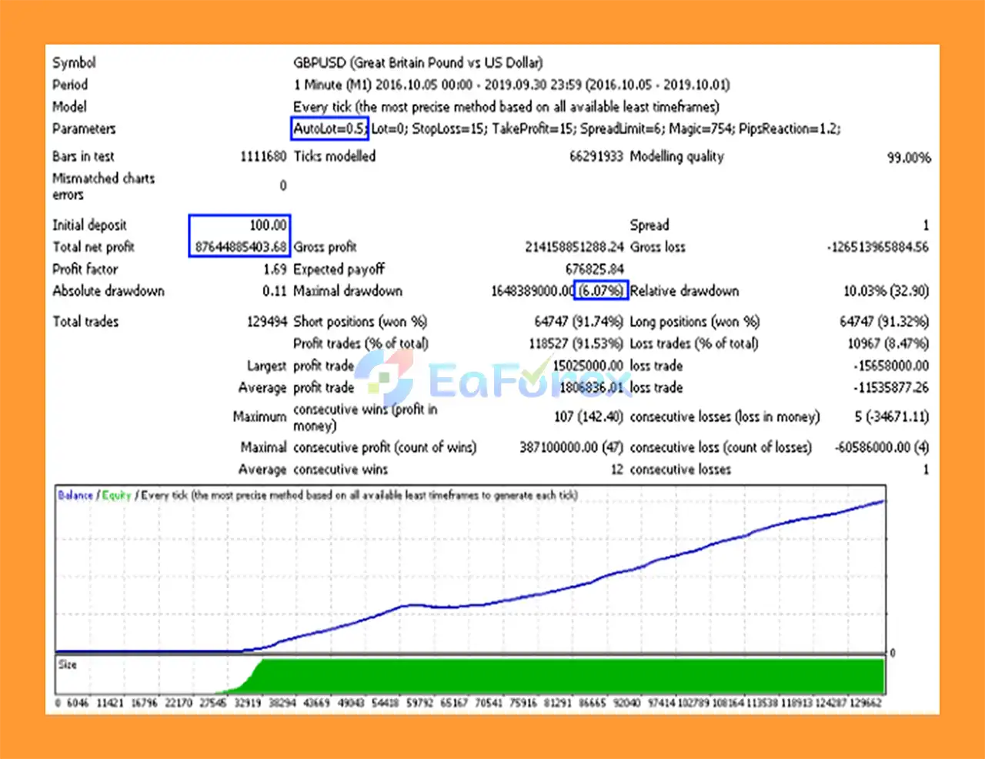Screen dimensions: 985x759
Task: Click the green lot size area chart
Action: pyautogui.click(x=569, y=676)
